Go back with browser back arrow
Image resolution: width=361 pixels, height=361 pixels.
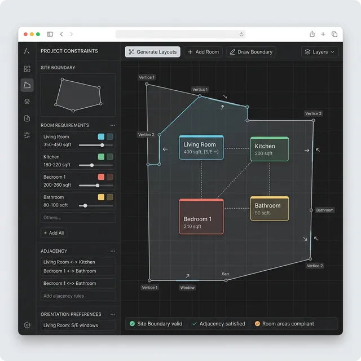click(x=61, y=34)
